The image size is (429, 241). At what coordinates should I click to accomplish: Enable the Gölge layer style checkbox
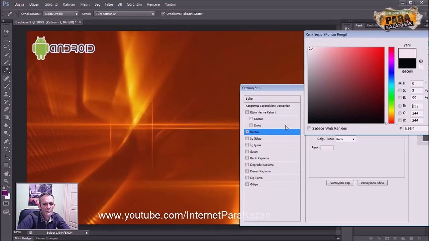pos(247,184)
